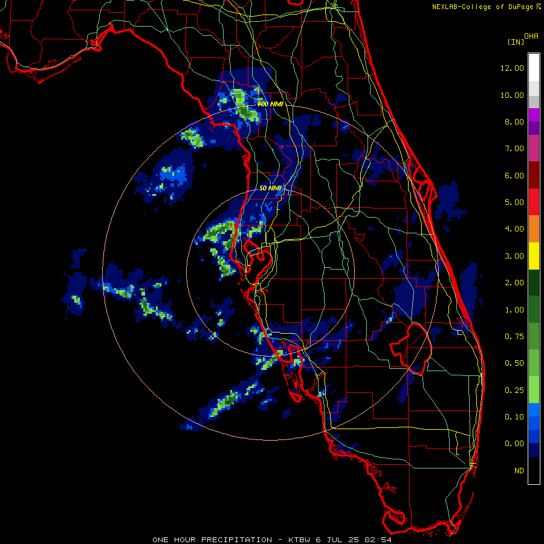Click the KTBW station identifier
The image size is (544, 544).
click(300, 540)
